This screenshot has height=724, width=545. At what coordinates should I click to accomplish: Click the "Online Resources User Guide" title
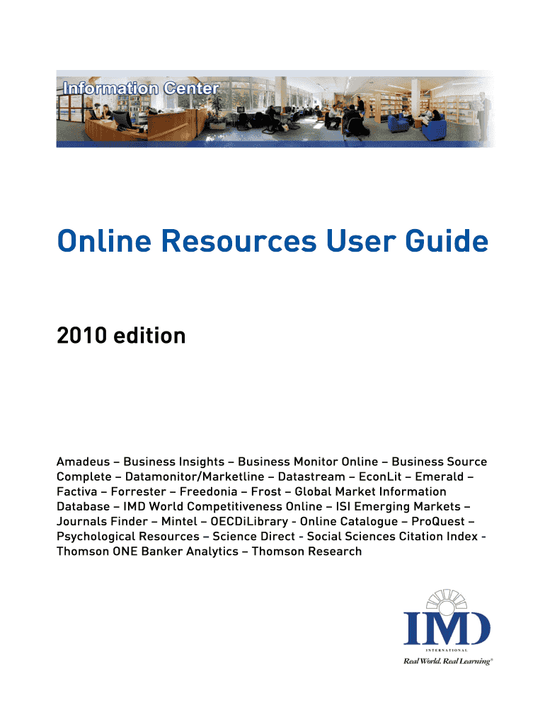click(272, 242)
